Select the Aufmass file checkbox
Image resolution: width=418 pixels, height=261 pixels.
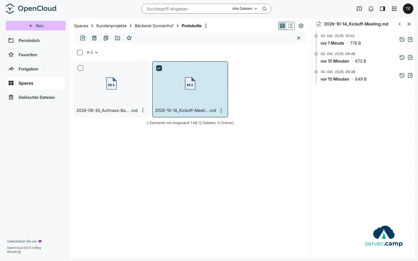[x=80, y=68]
